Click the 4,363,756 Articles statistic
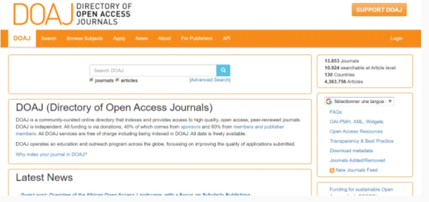This screenshot has width=429, height=202. (343, 82)
